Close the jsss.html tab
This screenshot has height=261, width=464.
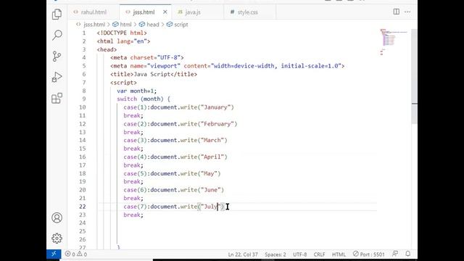165,12
